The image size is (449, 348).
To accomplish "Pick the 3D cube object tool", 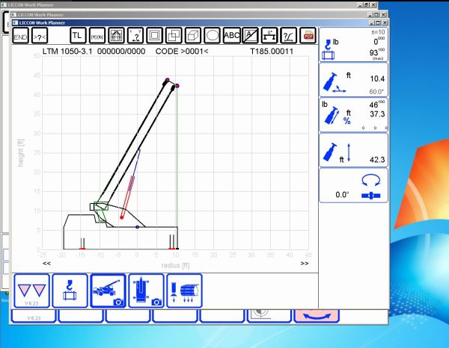I will 193,36.
